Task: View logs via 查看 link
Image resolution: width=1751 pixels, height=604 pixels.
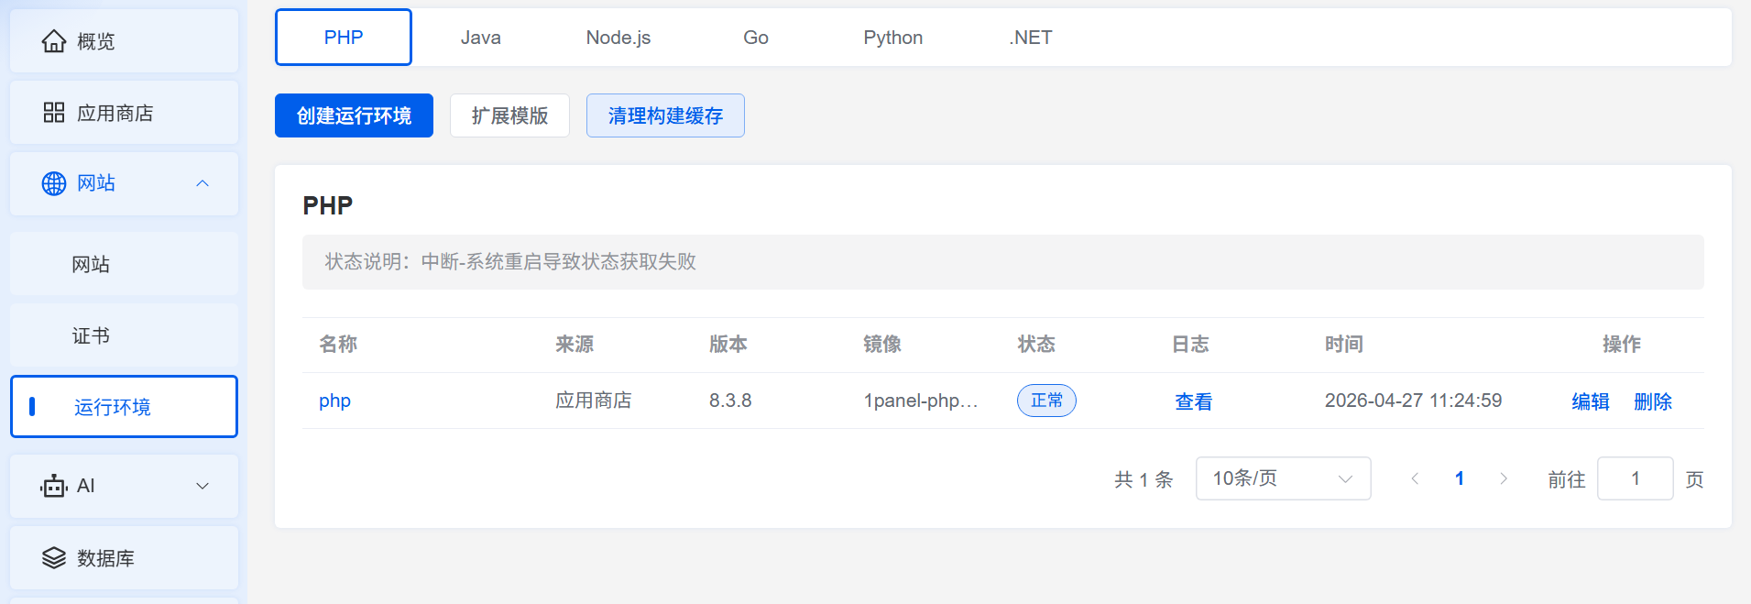Action: click(1193, 401)
